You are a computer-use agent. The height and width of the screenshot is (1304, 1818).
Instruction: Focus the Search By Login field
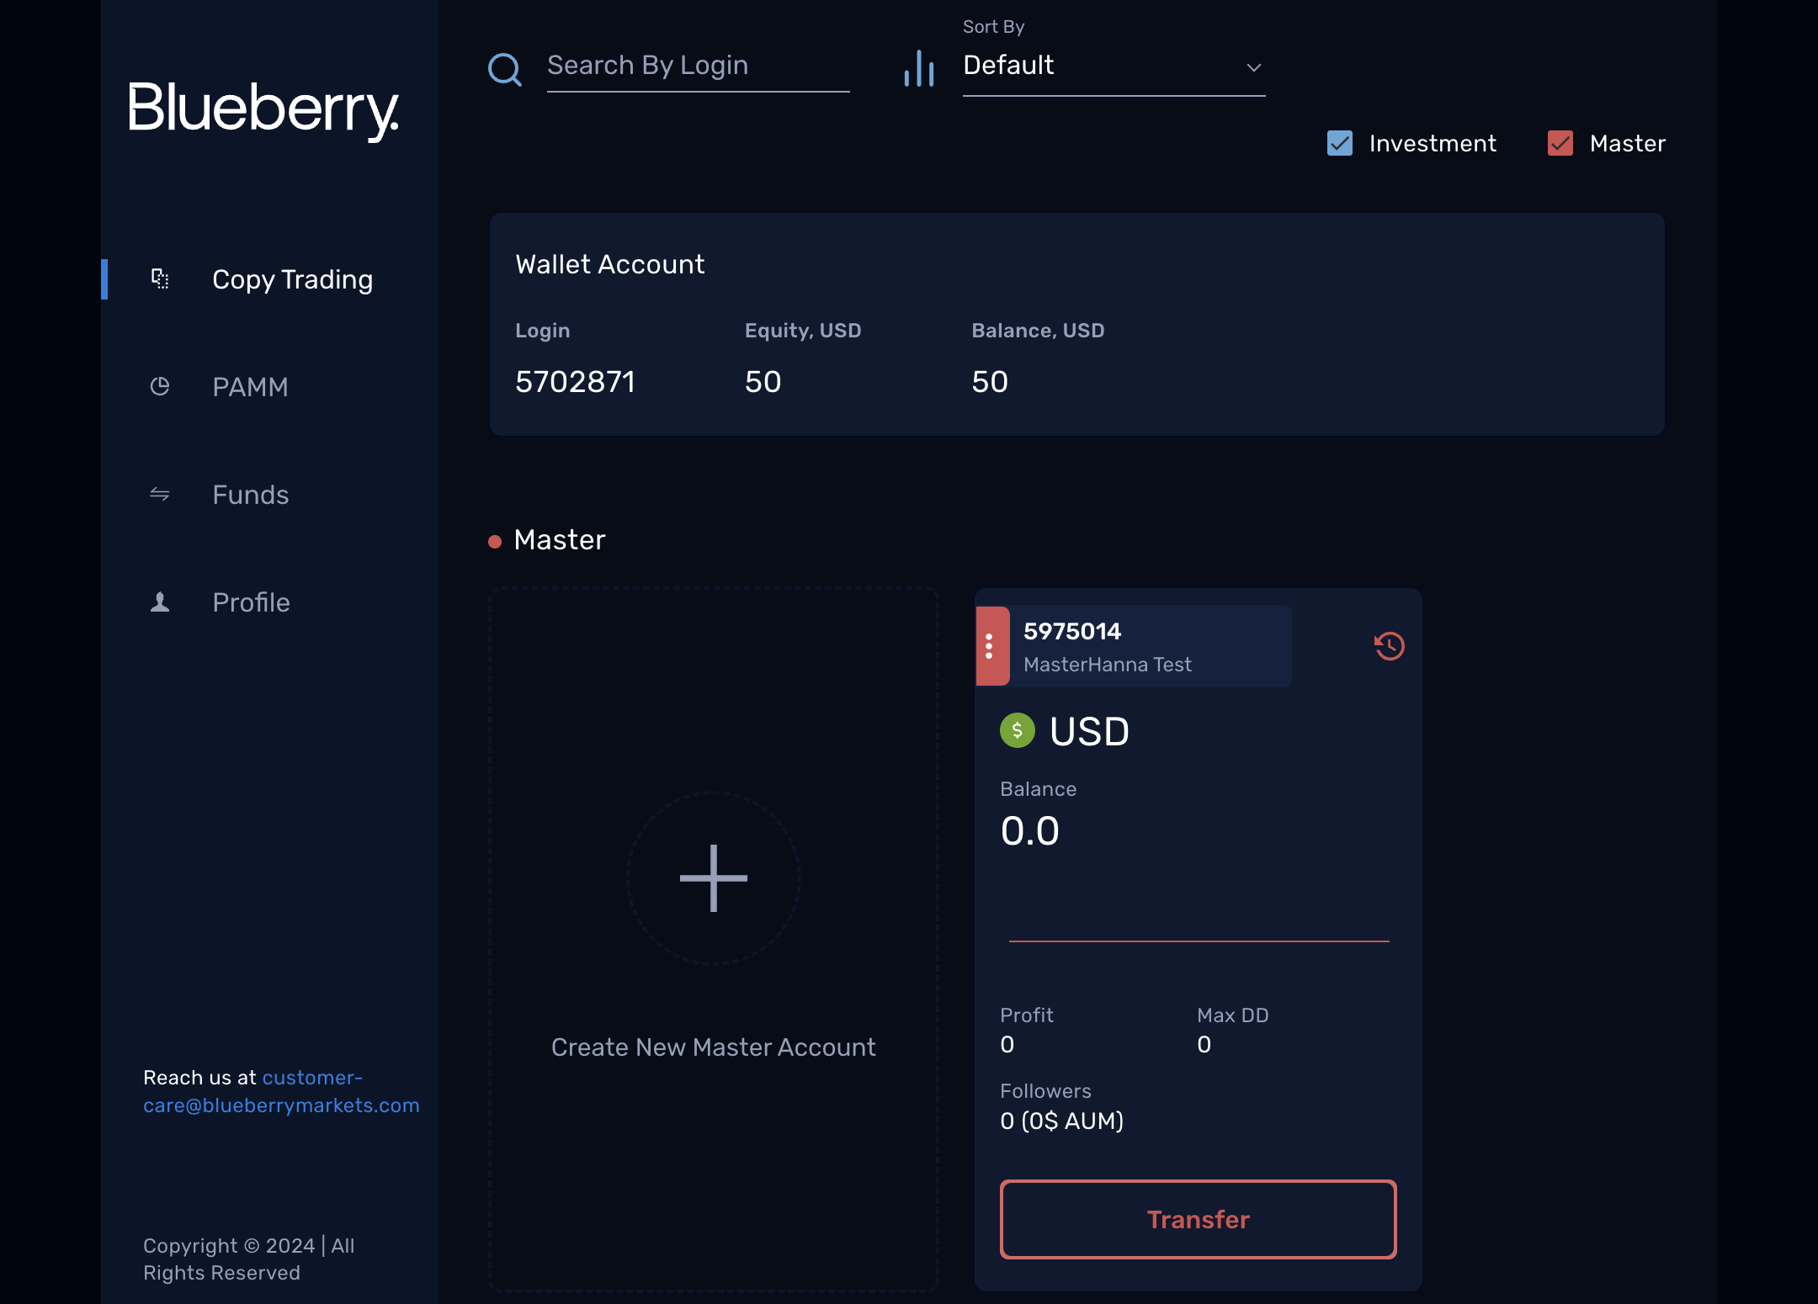[x=699, y=66]
